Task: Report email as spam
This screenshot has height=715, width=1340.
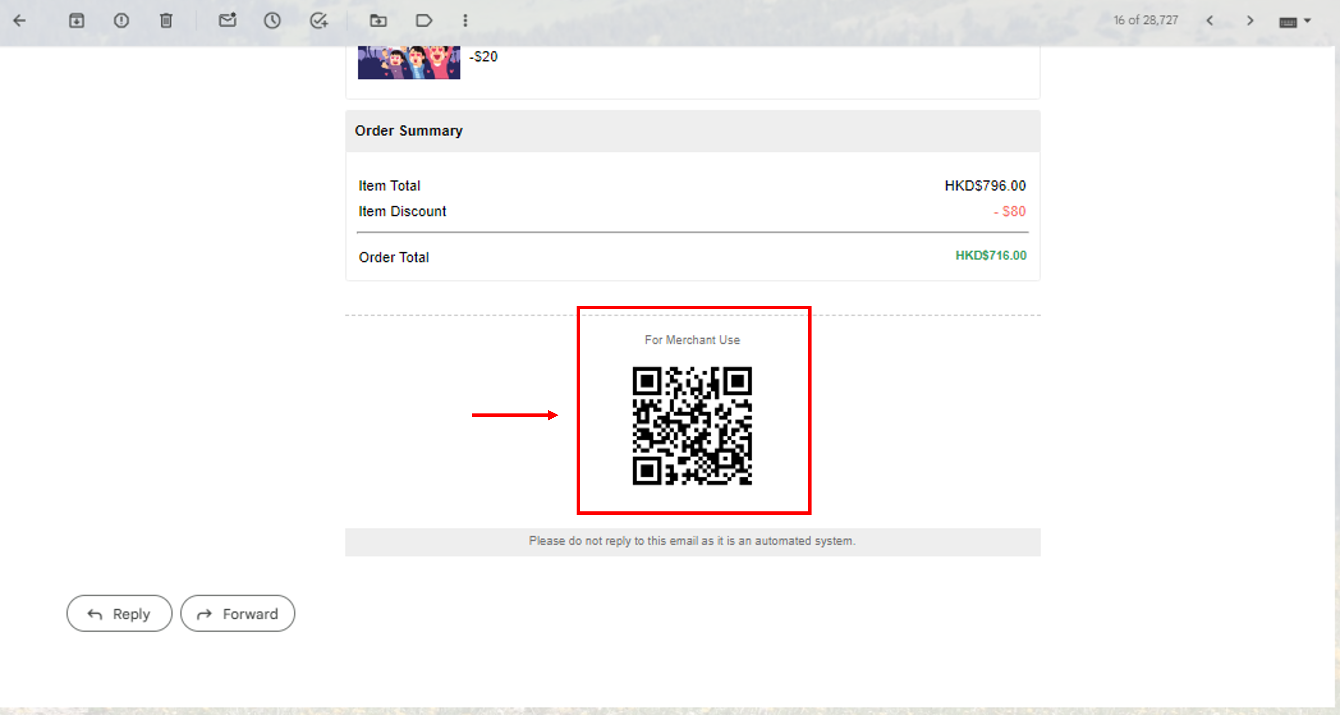Action: pos(121,21)
